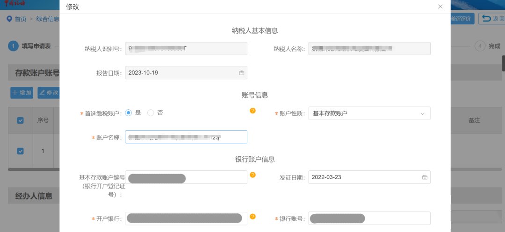The image size is (505, 232).
Task: Click the 首页 location pin icon
Action: click(x=9, y=19)
